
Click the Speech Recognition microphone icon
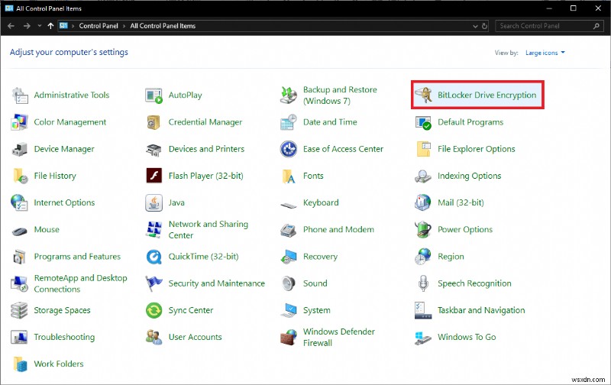click(423, 283)
